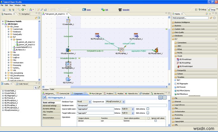Click the Find component search field
Image resolution: width=218 pixels, height=132 pixels.
coord(190,18)
